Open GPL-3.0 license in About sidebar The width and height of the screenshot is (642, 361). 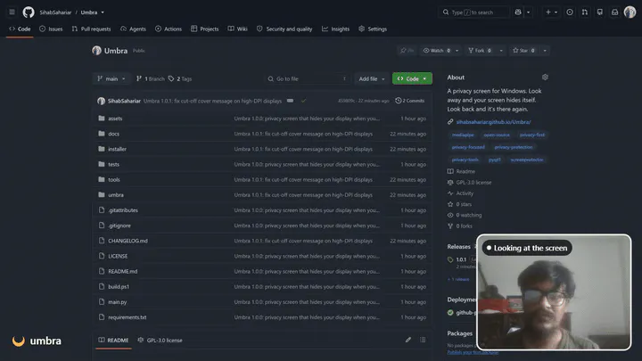click(x=473, y=183)
